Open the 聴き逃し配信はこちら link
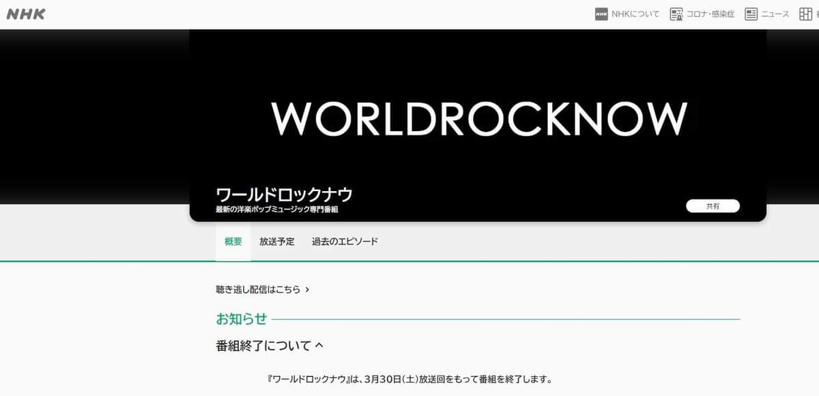Screen dimensions: 819x396 tap(258, 289)
